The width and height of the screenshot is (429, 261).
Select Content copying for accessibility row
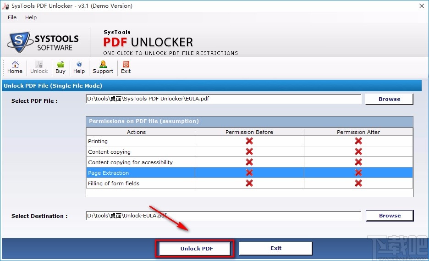[x=249, y=162]
